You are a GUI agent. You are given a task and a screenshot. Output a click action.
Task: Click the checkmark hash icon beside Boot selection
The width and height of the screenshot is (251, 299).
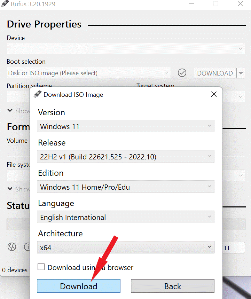[x=182, y=73]
